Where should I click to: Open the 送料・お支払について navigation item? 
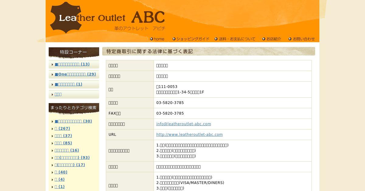pos(235,39)
